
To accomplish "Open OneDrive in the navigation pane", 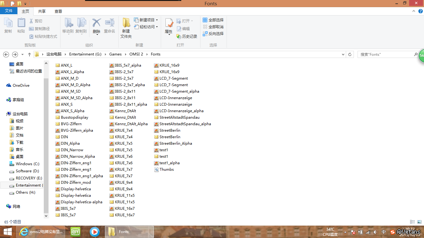I will pos(18,86).
